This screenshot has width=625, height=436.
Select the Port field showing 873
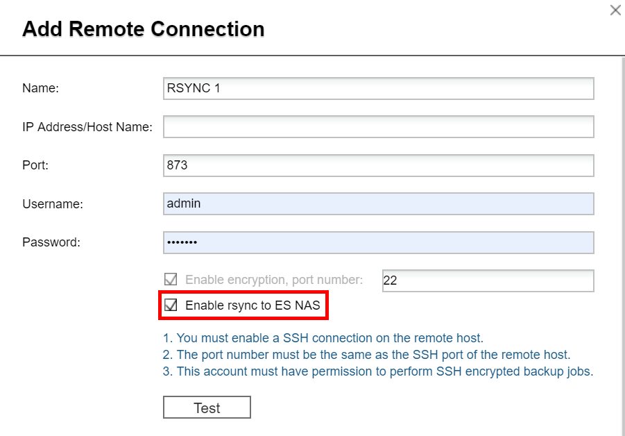(378, 165)
